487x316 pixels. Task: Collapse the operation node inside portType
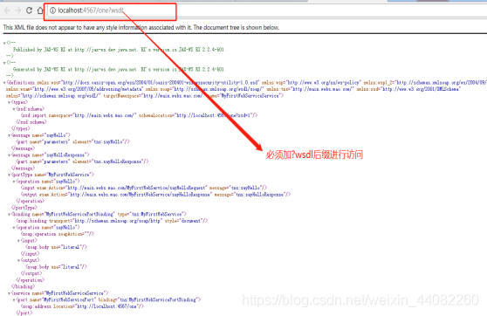pyautogui.click(x=14, y=182)
